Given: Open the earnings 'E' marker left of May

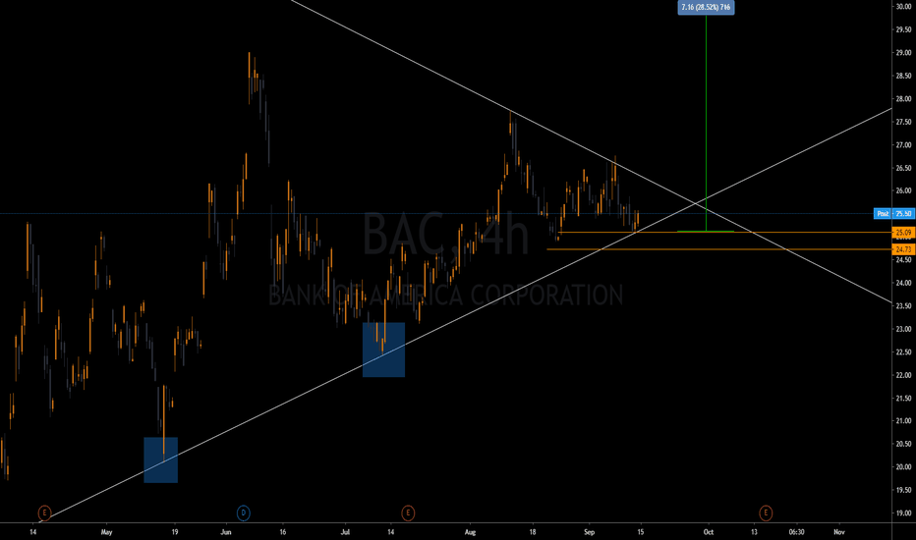Looking at the screenshot, I should point(44,513).
